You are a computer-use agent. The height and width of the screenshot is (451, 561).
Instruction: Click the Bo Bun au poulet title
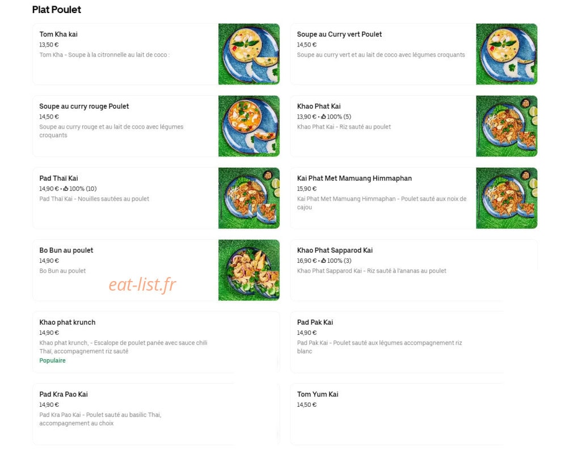click(x=66, y=250)
